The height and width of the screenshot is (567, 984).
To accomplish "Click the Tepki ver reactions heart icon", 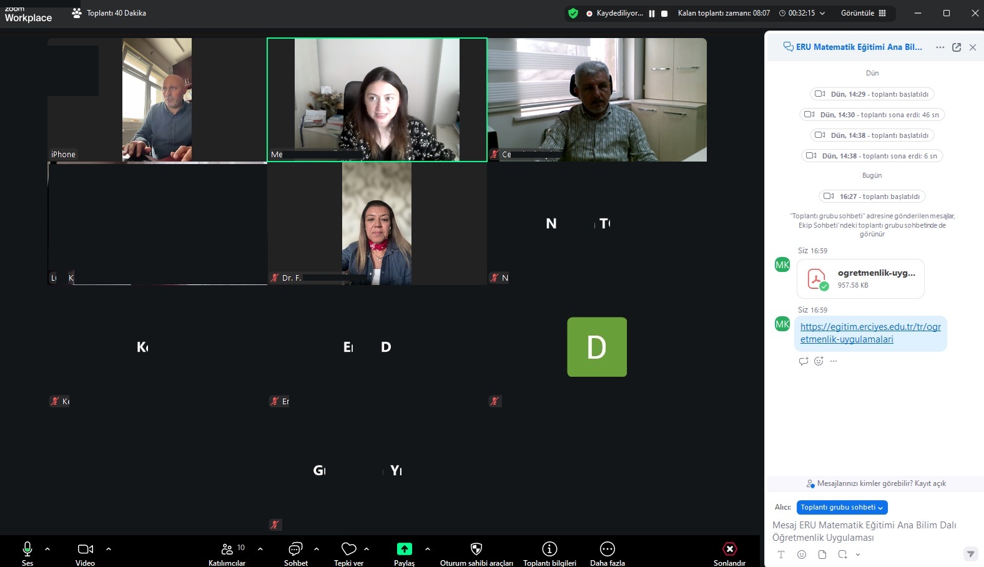I will pyautogui.click(x=348, y=550).
